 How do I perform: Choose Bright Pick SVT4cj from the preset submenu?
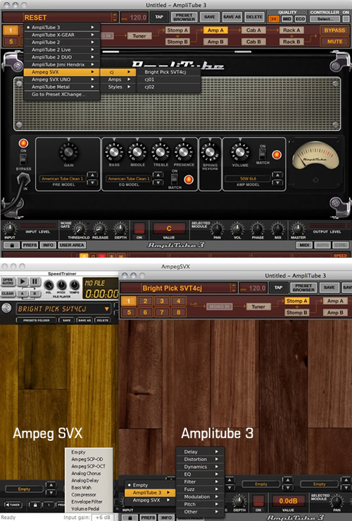click(x=165, y=72)
